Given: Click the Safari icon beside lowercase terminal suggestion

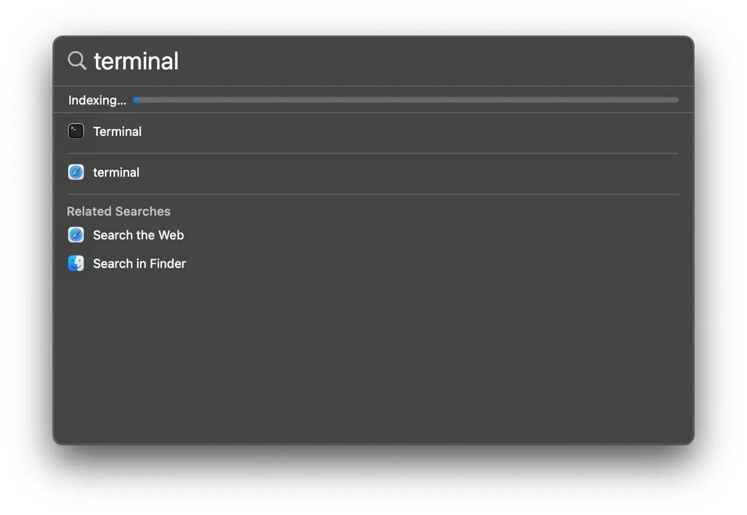Looking at the screenshot, I should [x=76, y=172].
